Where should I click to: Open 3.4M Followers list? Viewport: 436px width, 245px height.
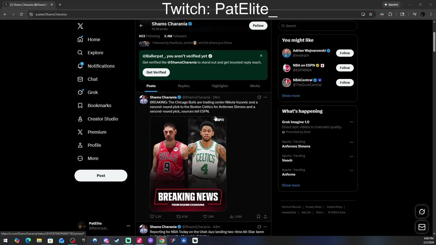point(175,36)
